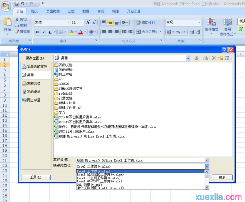This screenshot has width=245, height=202.
Task: Click the Undo icon
Action: [x=22, y=3]
